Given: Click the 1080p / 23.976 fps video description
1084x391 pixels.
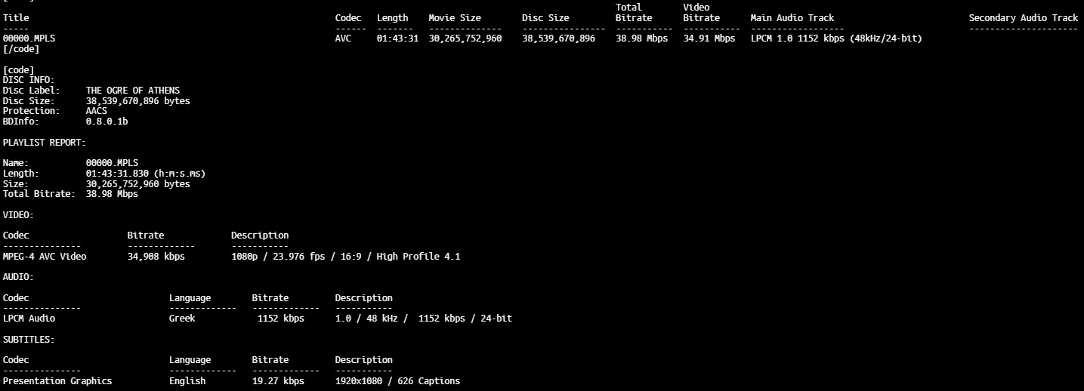Looking at the screenshot, I should tap(345, 257).
